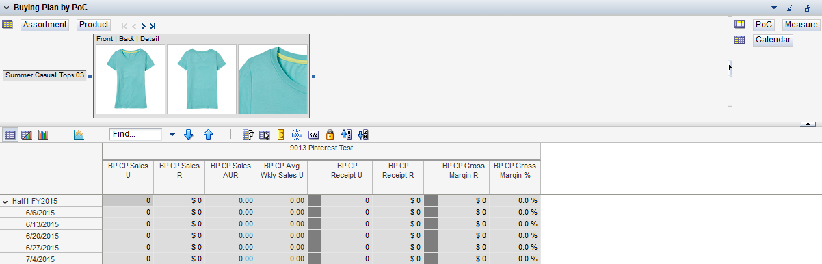This screenshot has width=822, height=264.
Task: Switch to bar chart view icon
Action: [43, 135]
